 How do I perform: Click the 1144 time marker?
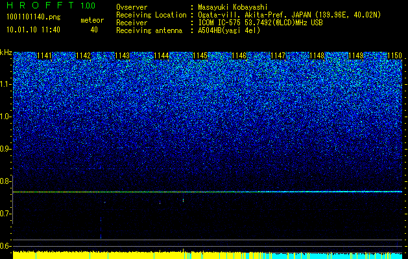pyautogui.click(x=161, y=56)
